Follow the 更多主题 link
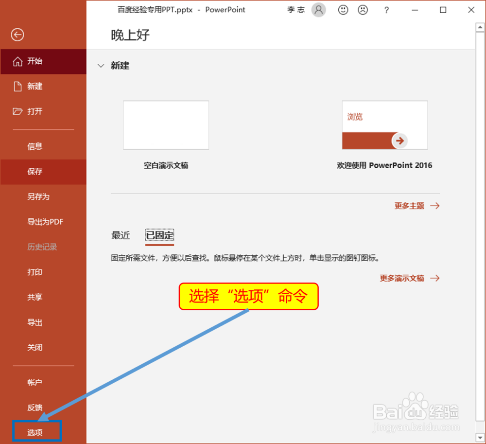Viewport: 486px width, 444px height. pyautogui.click(x=417, y=206)
